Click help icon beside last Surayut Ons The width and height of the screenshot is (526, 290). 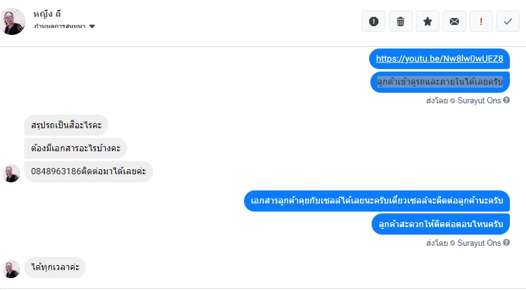[507, 243]
